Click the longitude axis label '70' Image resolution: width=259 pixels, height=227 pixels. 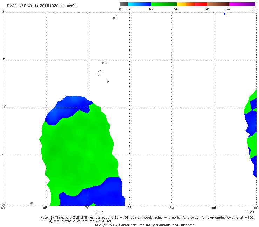tap(87, 208)
